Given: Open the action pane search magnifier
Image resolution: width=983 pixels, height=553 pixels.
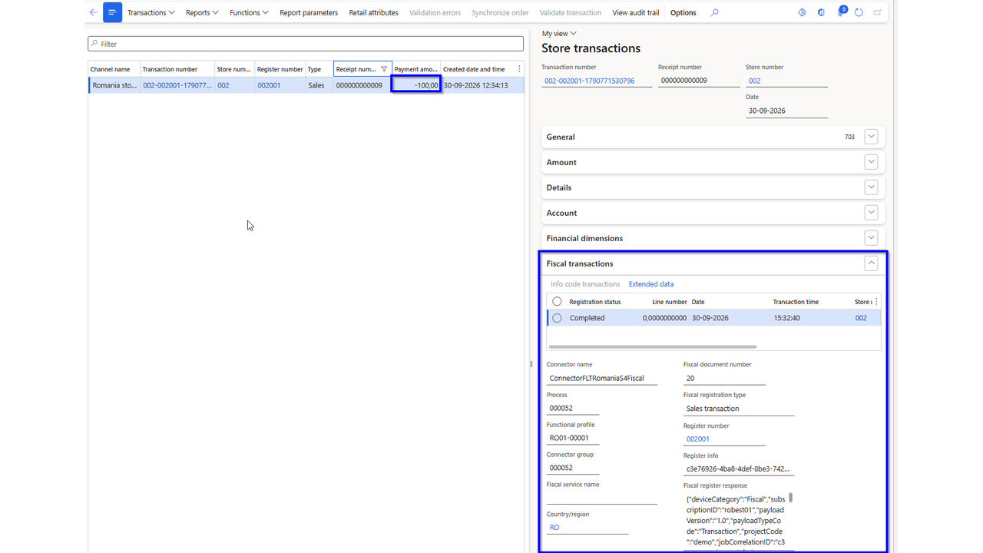Looking at the screenshot, I should coord(714,12).
